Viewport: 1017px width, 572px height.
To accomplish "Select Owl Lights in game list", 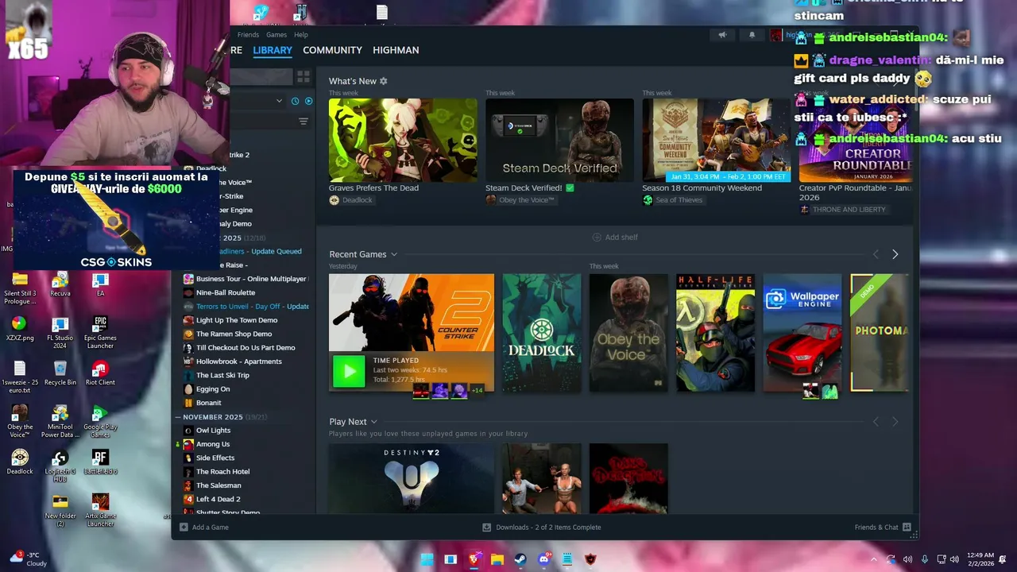I will click(x=206, y=431).
